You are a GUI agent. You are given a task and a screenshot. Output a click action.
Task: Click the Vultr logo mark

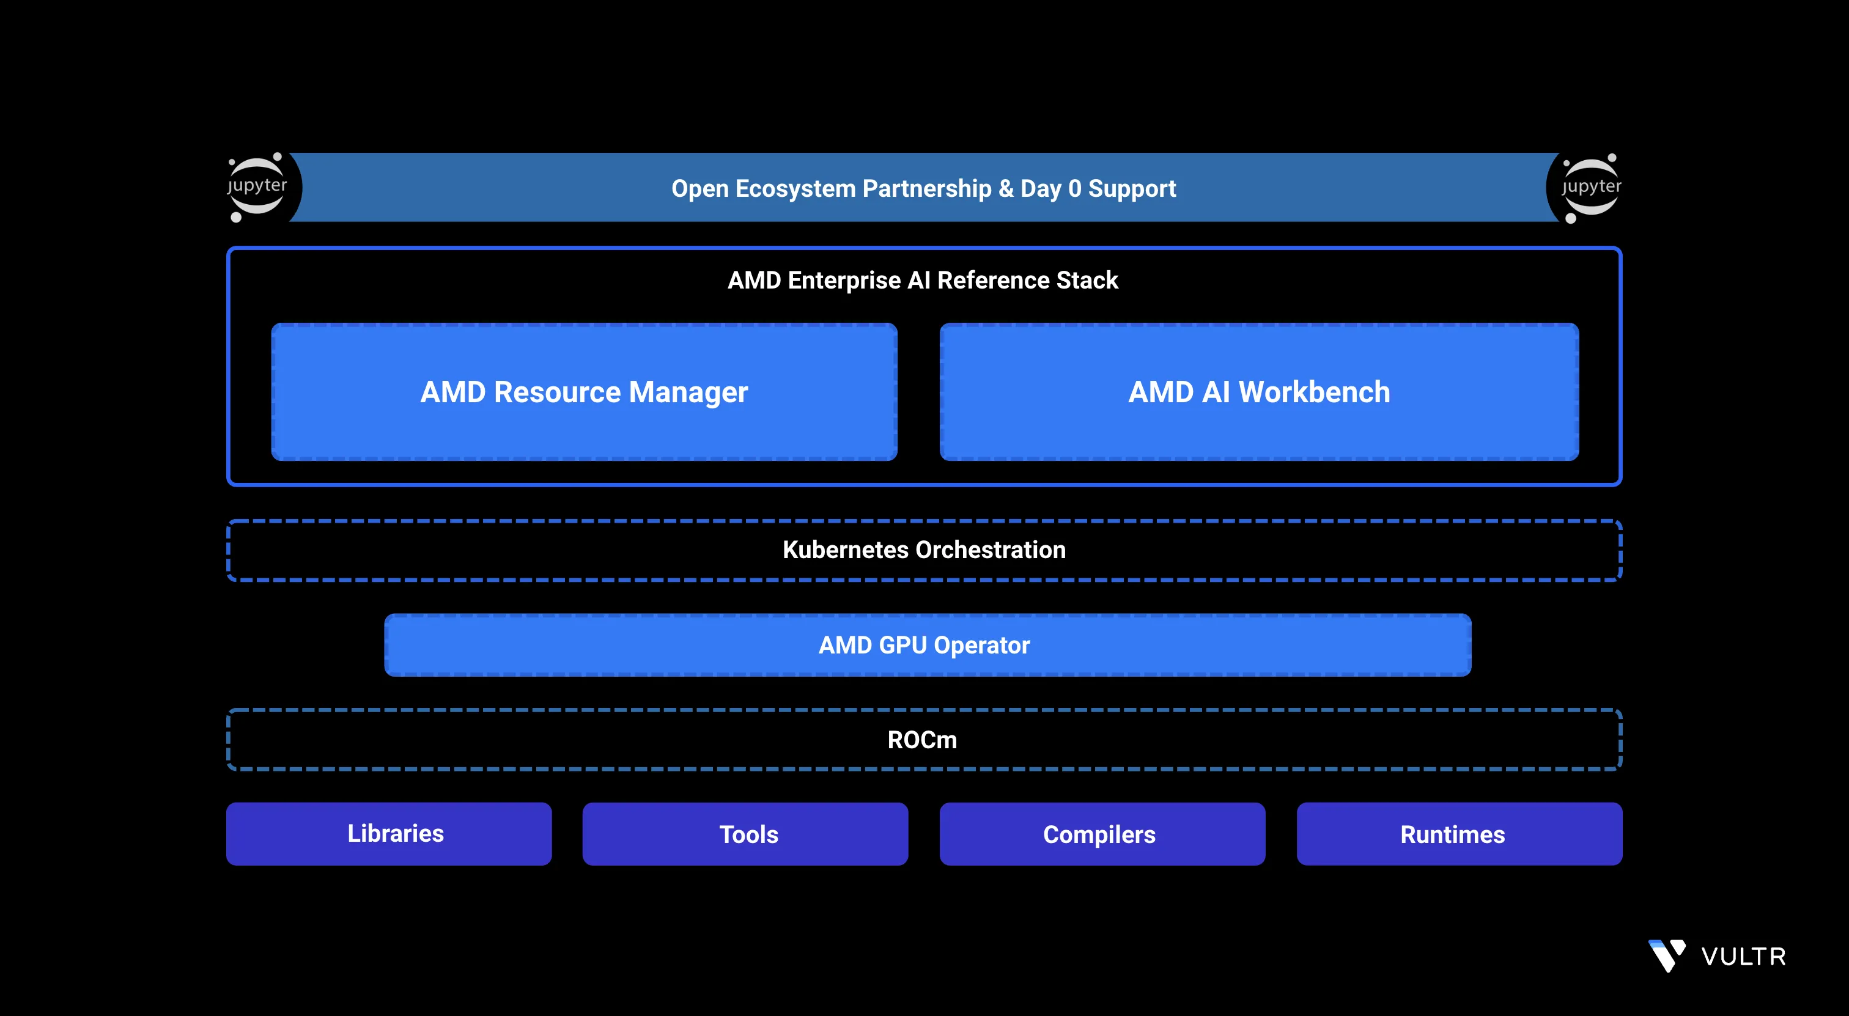click(1667, 955)
